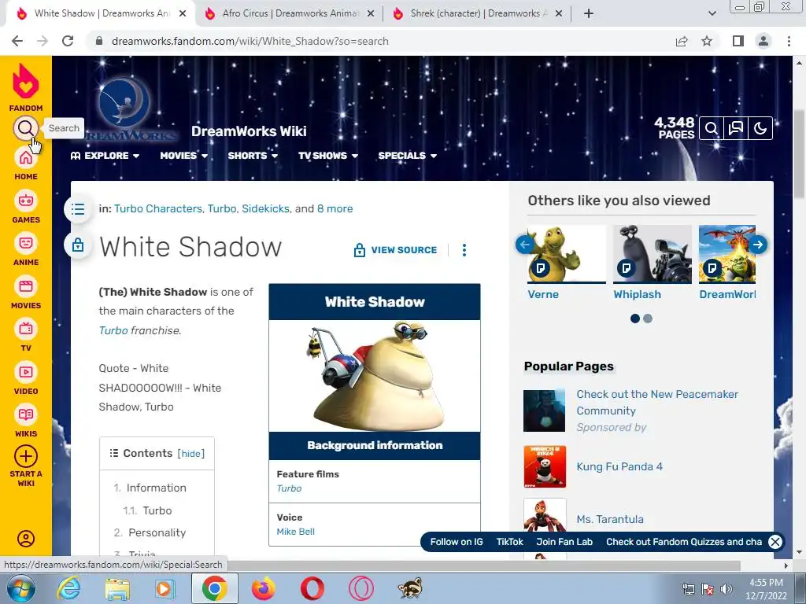
Task: Open the TV section icon
Action: [x=26, y=329]
